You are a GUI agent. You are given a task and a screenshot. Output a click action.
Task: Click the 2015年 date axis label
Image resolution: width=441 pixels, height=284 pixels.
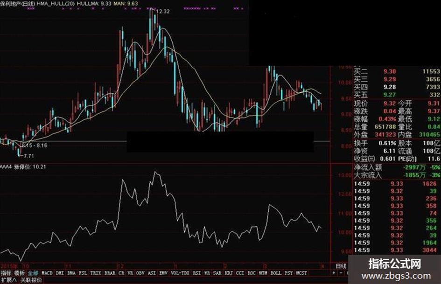coord(9,266)
